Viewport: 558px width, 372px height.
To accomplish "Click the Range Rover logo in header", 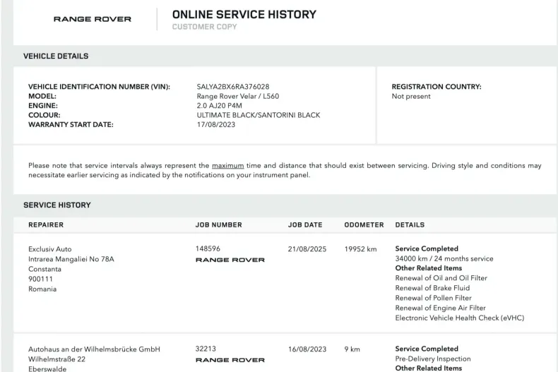I will (93, 19).
